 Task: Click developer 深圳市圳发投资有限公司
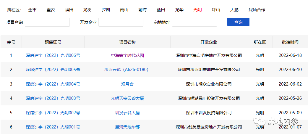pyautogui.click(x=209, y=113)
